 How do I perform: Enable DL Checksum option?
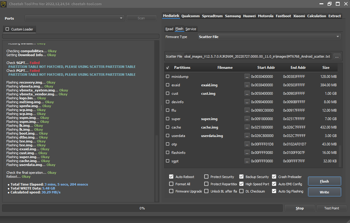coord(241,191)
